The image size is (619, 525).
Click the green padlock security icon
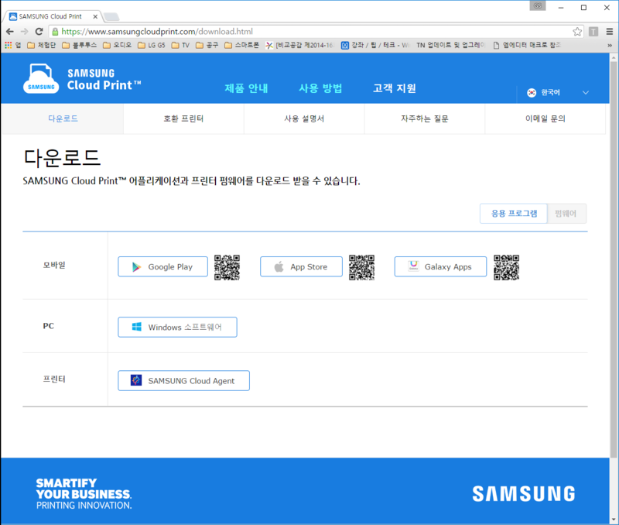[x=55, y=32]
